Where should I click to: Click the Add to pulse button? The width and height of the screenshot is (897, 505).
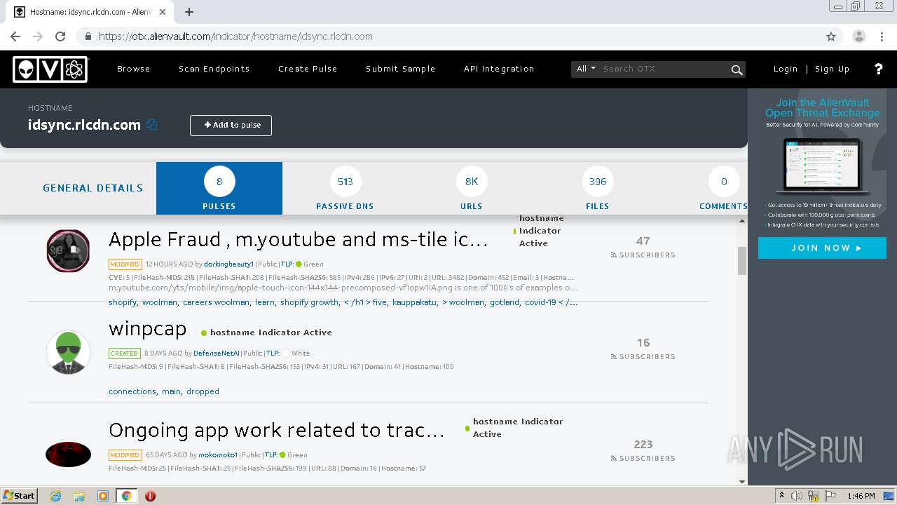coord(231,126)
